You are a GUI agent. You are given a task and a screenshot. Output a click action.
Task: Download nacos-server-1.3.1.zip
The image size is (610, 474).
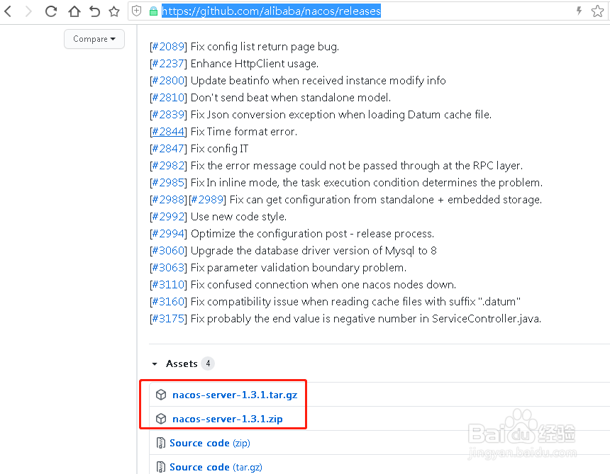[228, 419]
